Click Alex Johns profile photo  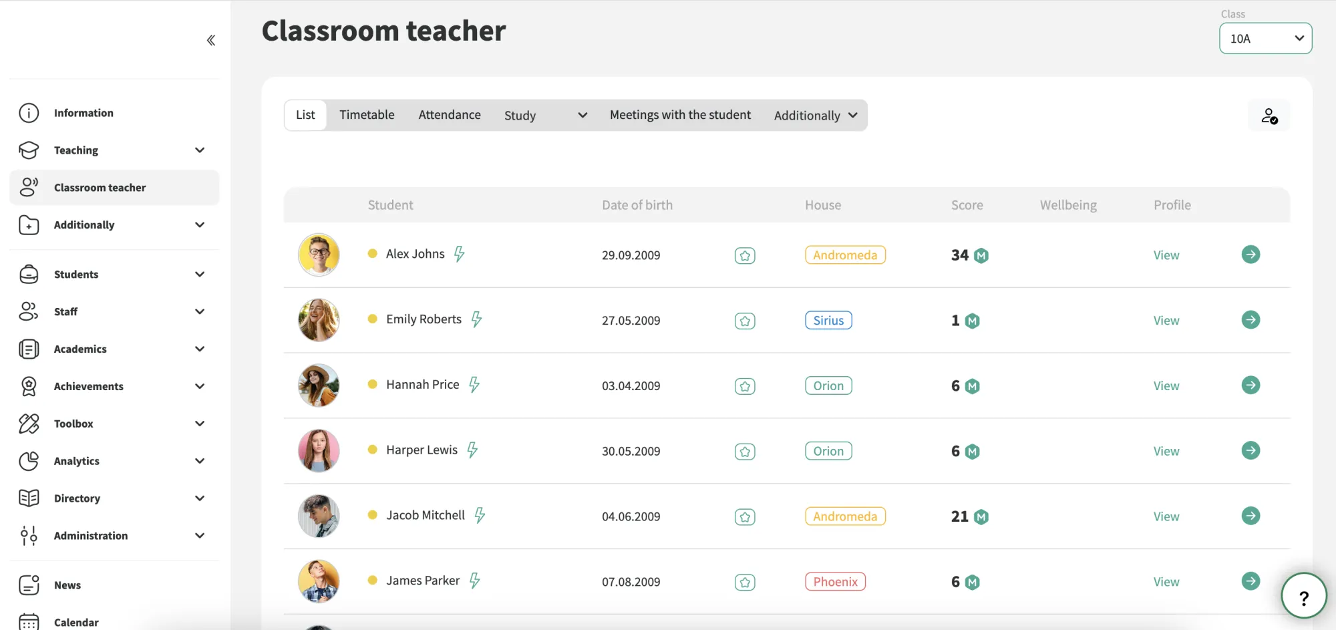pyautogui.click(x=319, y=255)
